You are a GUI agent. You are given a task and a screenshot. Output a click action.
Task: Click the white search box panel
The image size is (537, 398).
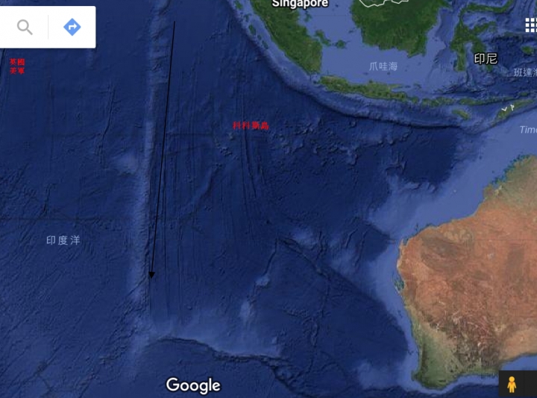(48, 27)
